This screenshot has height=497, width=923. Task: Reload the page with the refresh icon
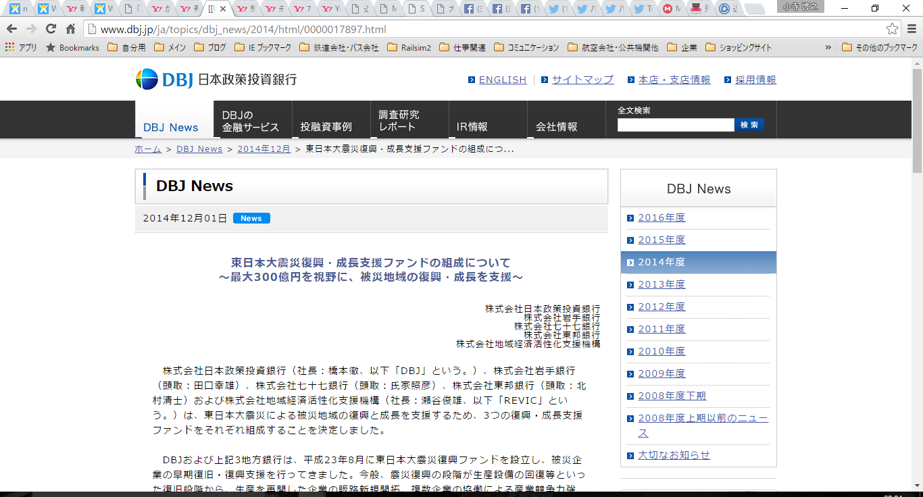point(51,29)
